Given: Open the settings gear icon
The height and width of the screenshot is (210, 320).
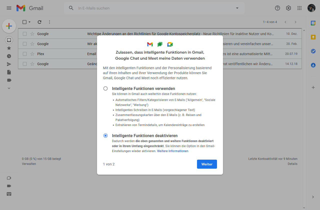Looking at the screenshot, I should (x=288, y=8).
